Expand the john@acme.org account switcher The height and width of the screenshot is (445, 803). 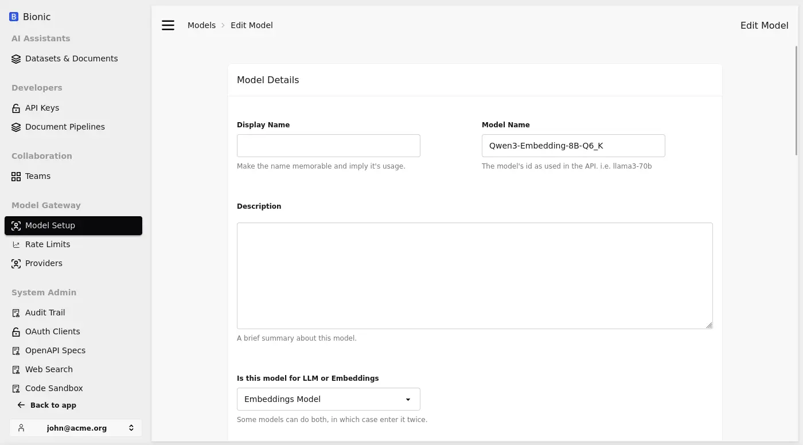tap(76, 428)
